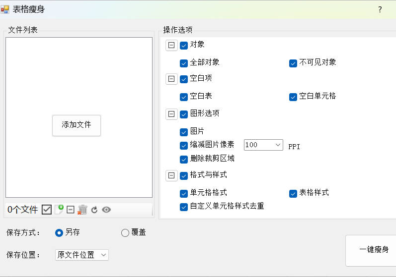Click the 表格瘦身 app icon in title bar
This screenshot has height=277, width=396.
click(5, 9)
